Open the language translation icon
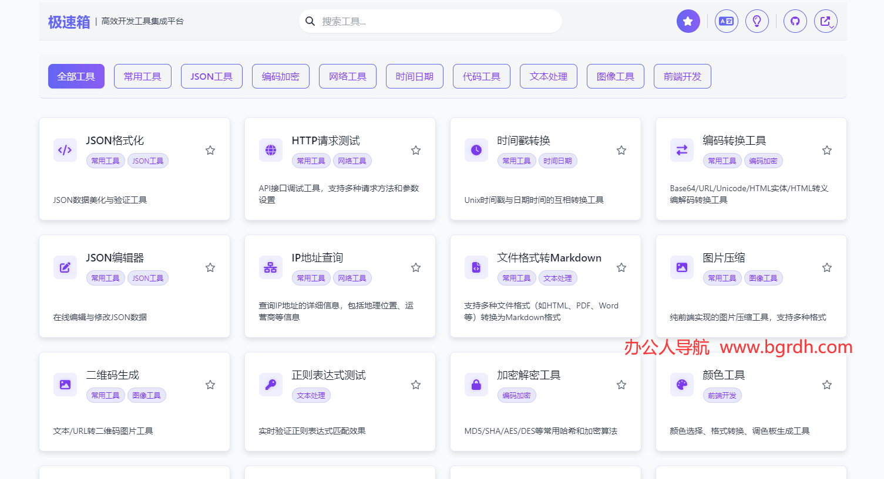The height and width of the screenshot is (479, 884). [x=726, y=22]
